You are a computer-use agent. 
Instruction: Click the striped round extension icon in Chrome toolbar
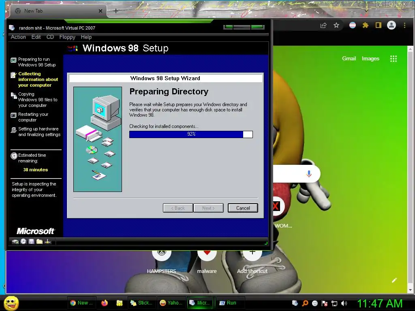coord(353,26)
